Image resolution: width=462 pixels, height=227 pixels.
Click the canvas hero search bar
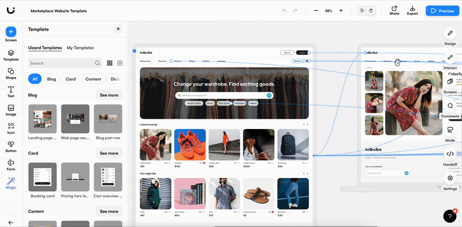(224, 95)
